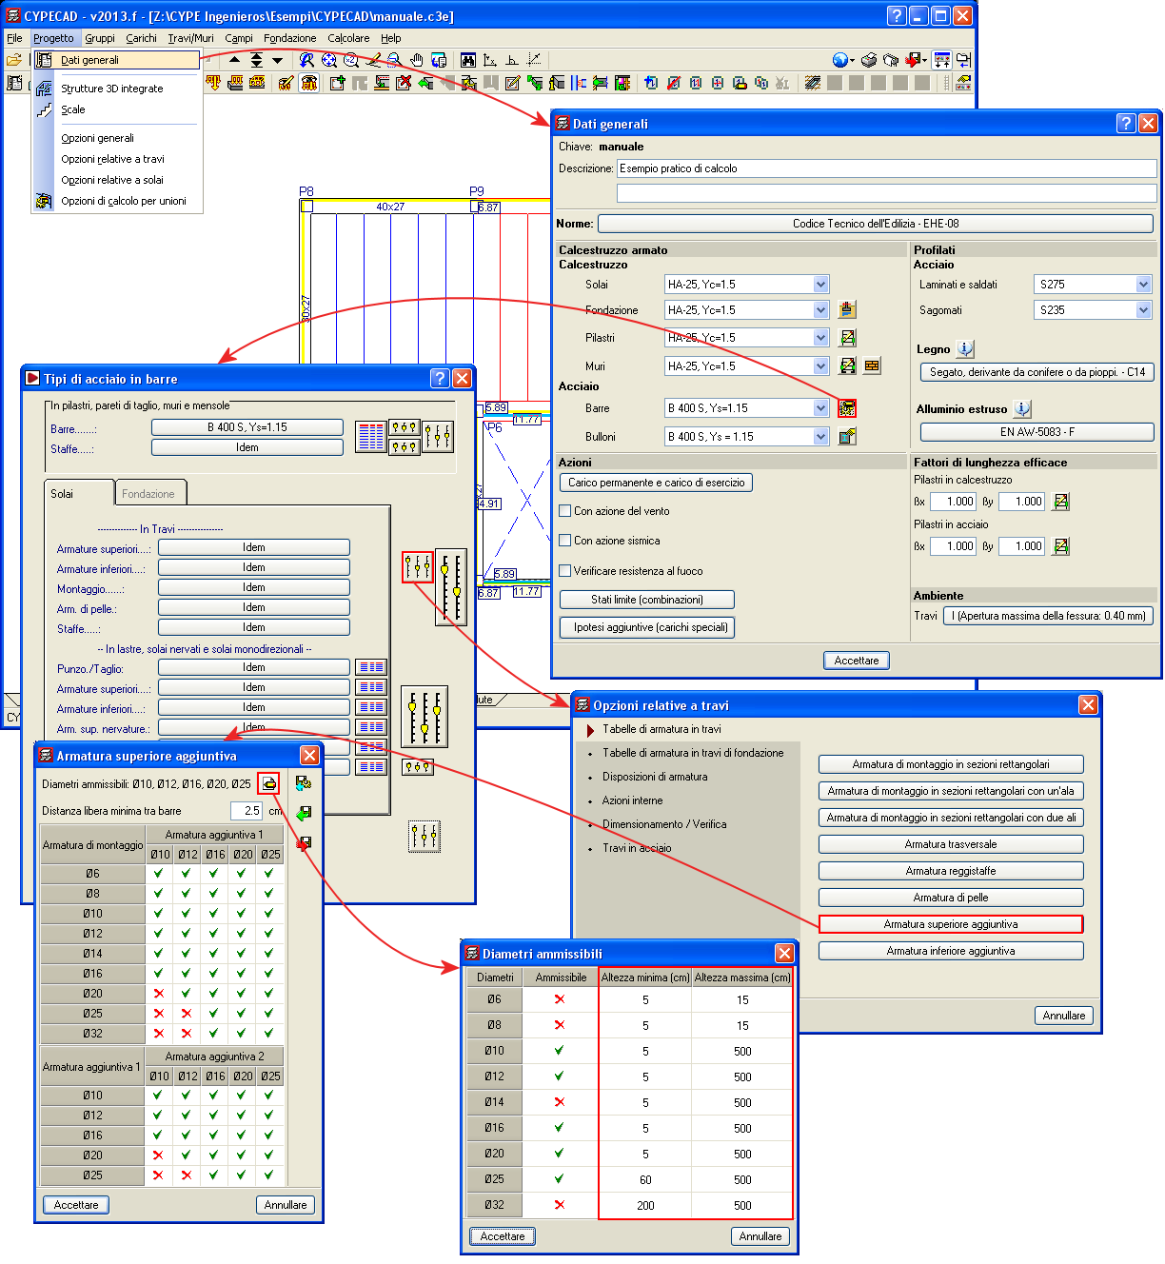Click Codice Tecnico dell'Edilizia norm button
Viewport: 1165px width, 1264px height.
tap(876, 224)
